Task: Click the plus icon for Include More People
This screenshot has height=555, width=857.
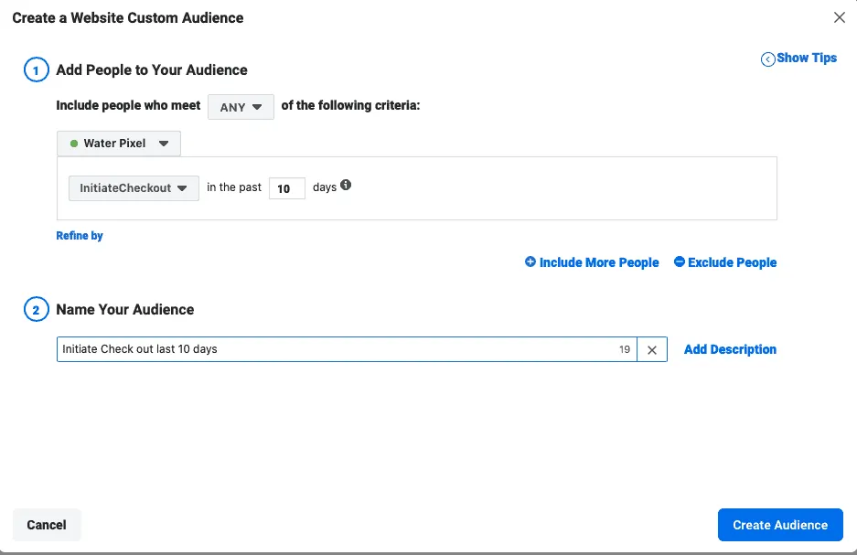Action: pyautogui.click(x=530, y=262)
